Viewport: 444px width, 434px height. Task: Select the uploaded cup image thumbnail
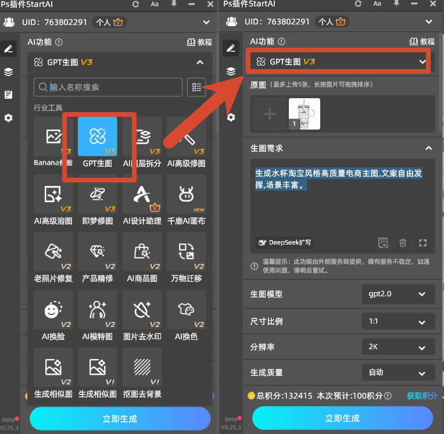[305, 114]
